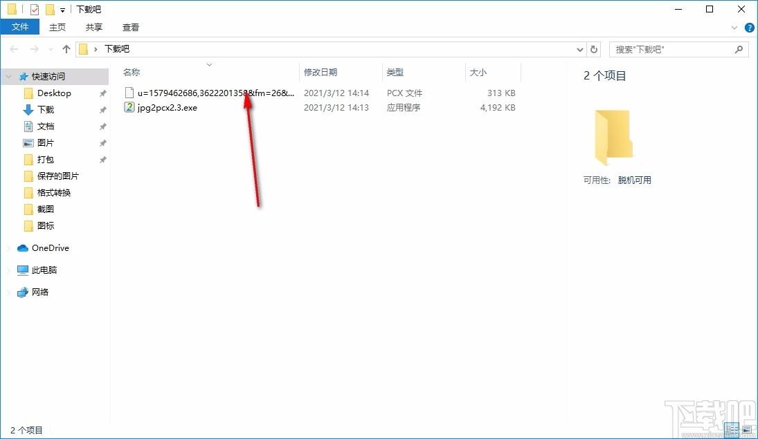Open the 截图 folder in sidebar
The image size is (758, 439).
(46, 209)
